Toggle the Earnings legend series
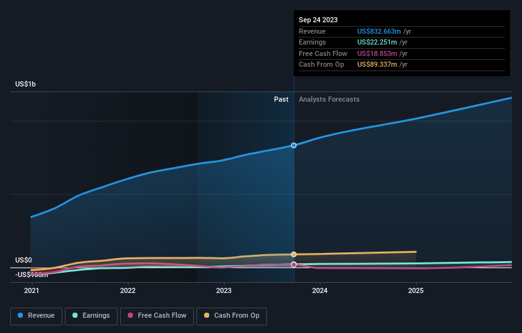 [91, 316]
